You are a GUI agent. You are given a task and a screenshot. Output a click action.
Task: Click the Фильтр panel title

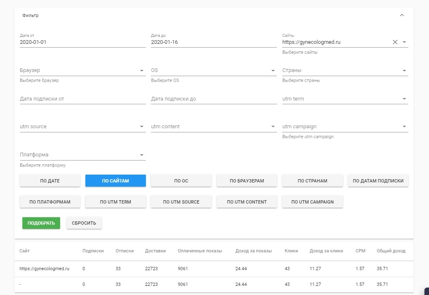pyautogui.click(x=30, y=15)
